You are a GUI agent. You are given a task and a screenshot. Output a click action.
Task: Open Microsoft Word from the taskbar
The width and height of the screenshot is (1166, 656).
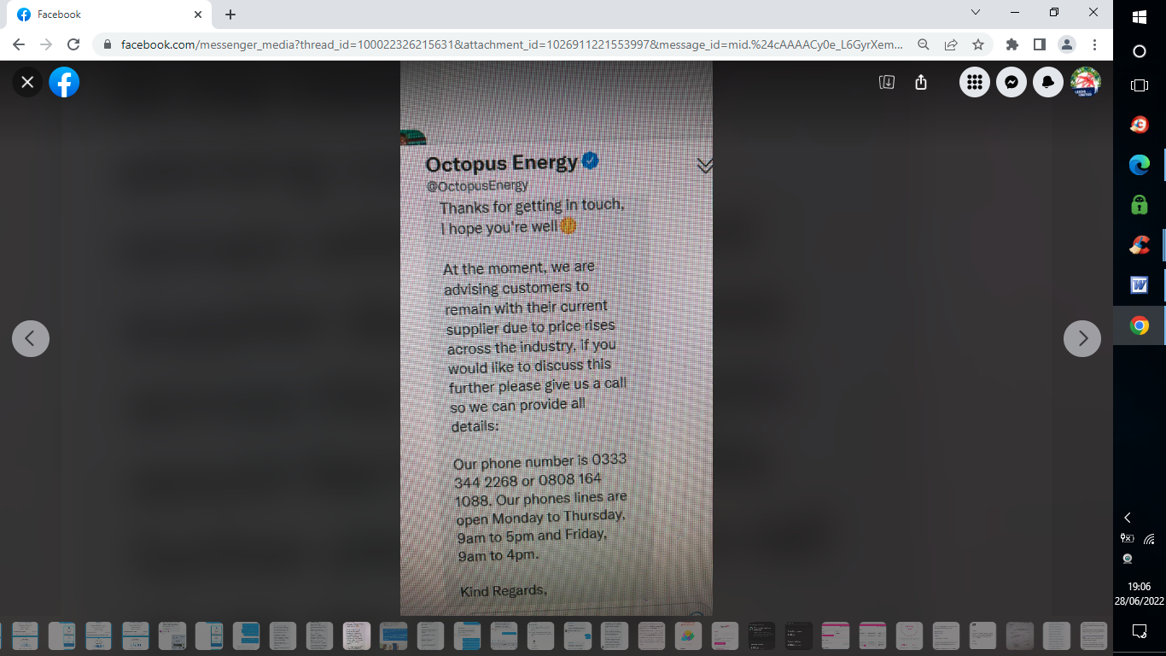(x=1140, y=284)
